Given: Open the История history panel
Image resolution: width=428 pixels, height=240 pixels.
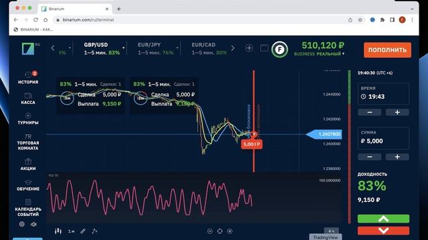Looking at the screenshot, I should pos(28,77).
